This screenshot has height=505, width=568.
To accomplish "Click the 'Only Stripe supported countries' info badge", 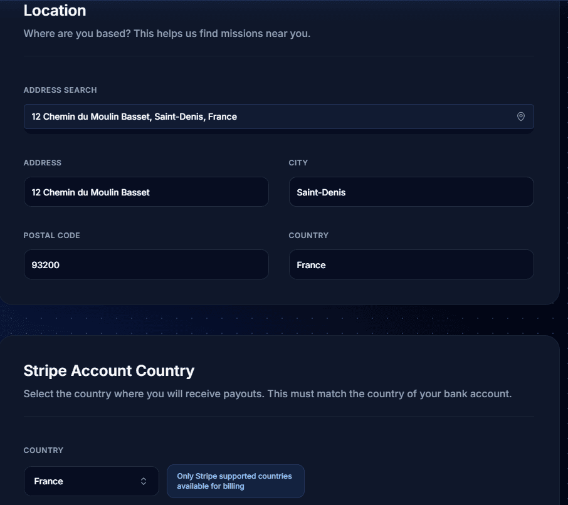I will click(x=235, y=481).
